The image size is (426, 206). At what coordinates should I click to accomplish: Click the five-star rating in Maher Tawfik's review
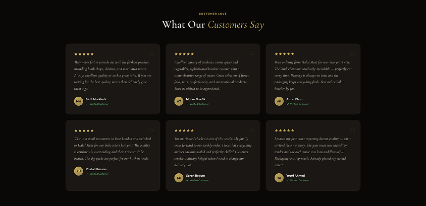[x=184, y=54]
